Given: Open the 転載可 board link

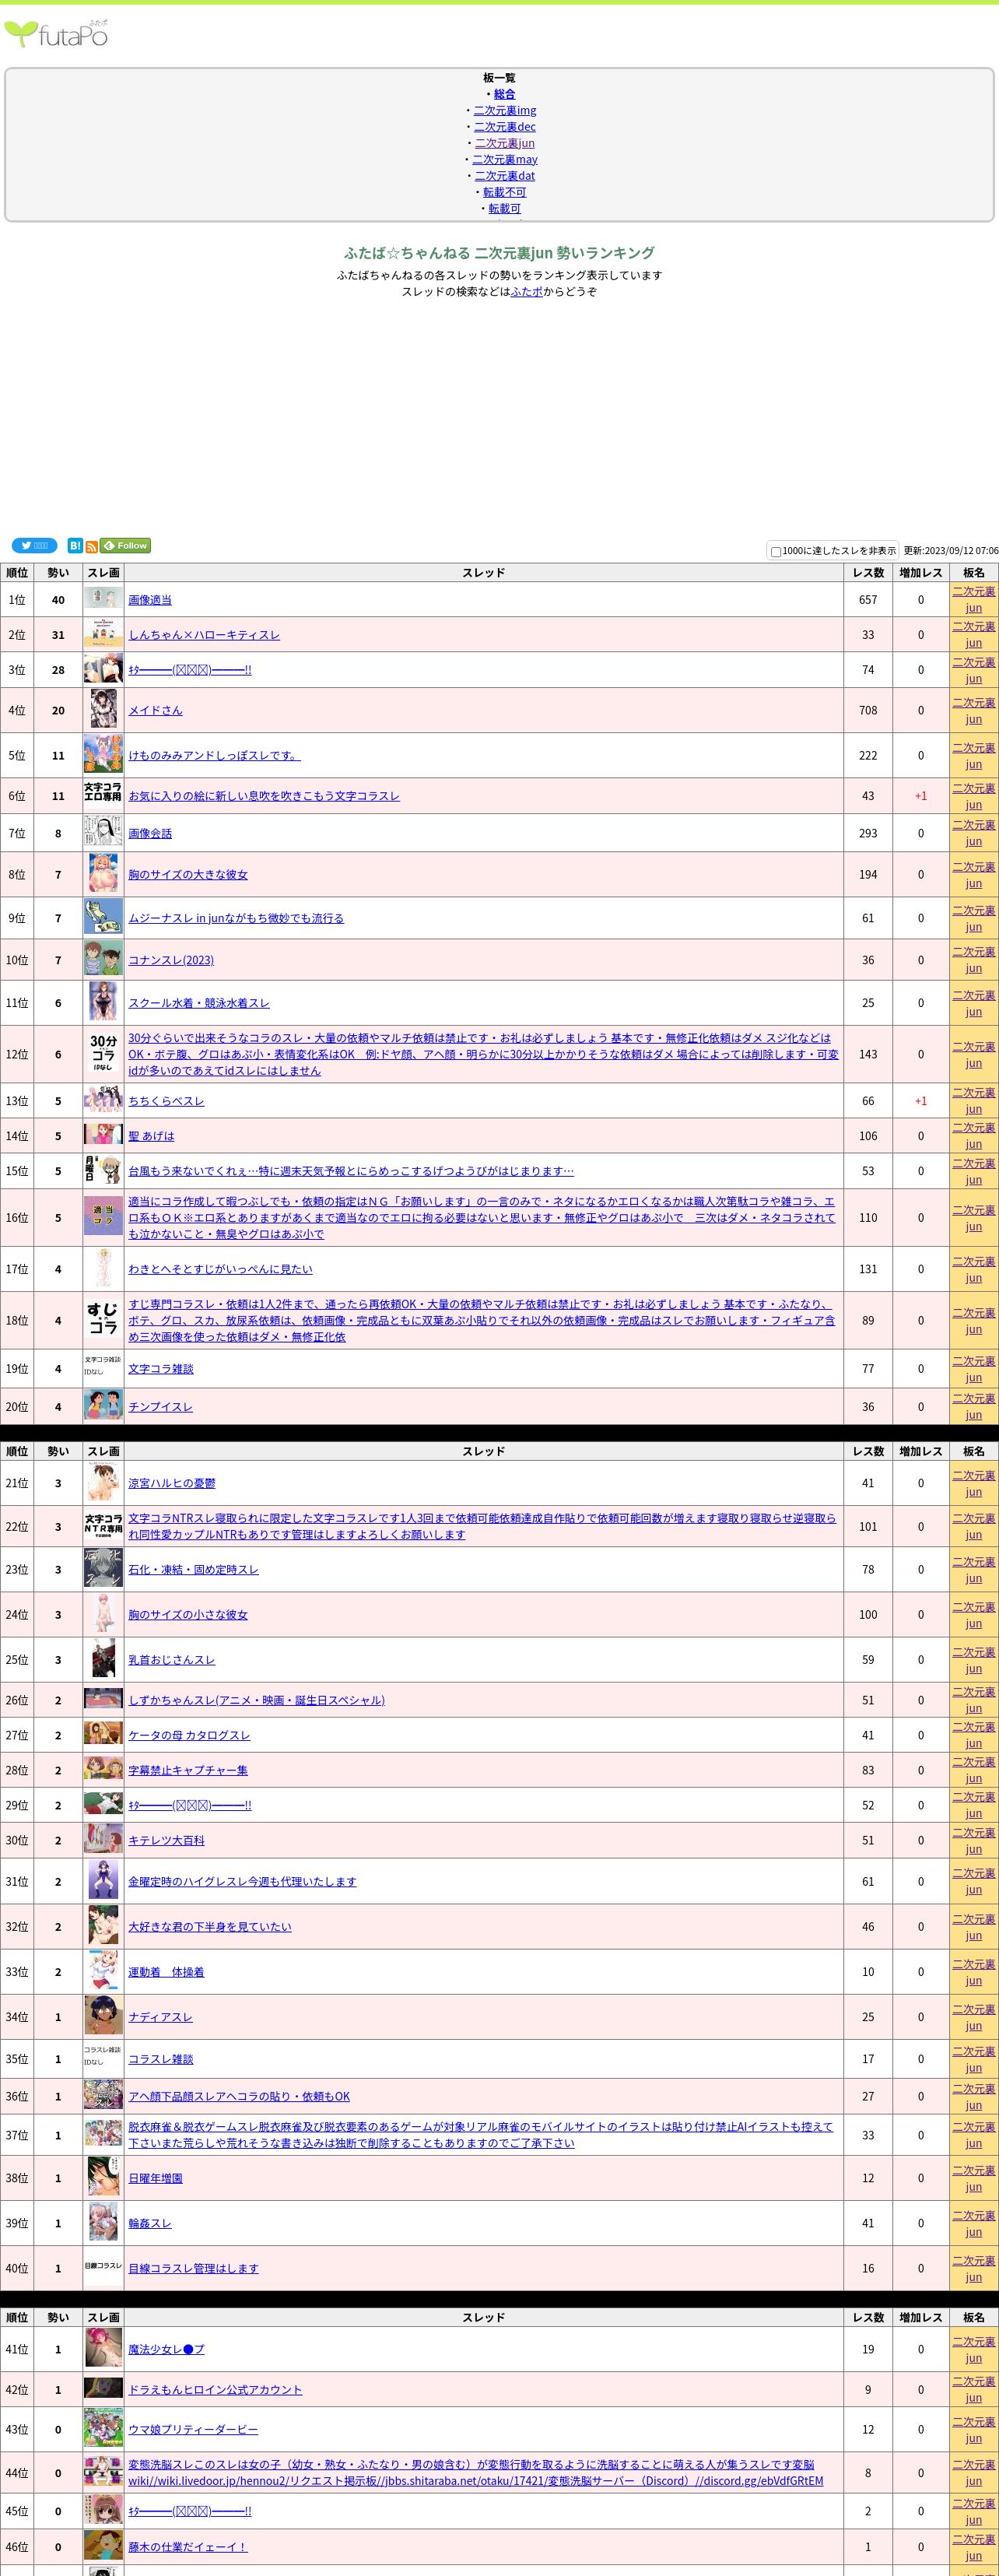Looking at the screenshot, I should pos(505,208).
